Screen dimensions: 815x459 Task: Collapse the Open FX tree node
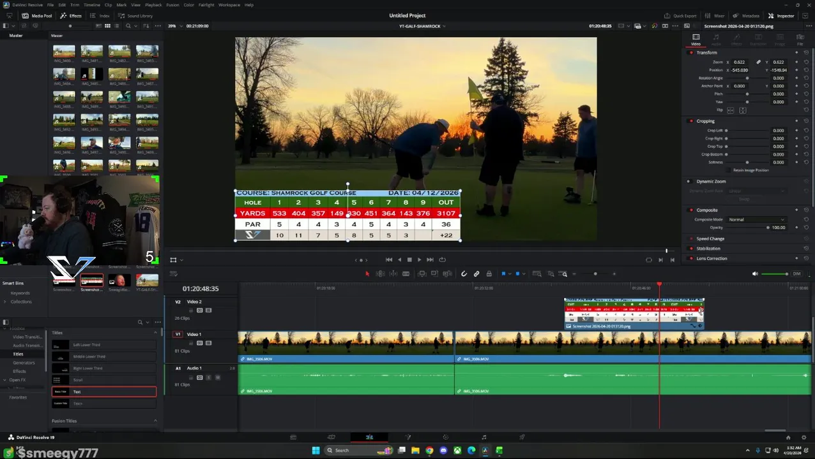point(5,380)
